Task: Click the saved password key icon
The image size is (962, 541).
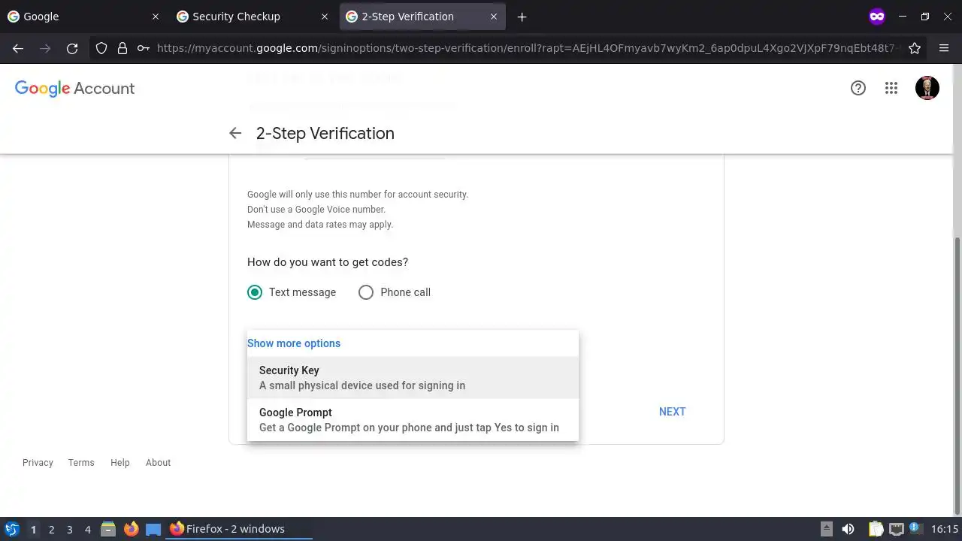Action: pos(144,48)
